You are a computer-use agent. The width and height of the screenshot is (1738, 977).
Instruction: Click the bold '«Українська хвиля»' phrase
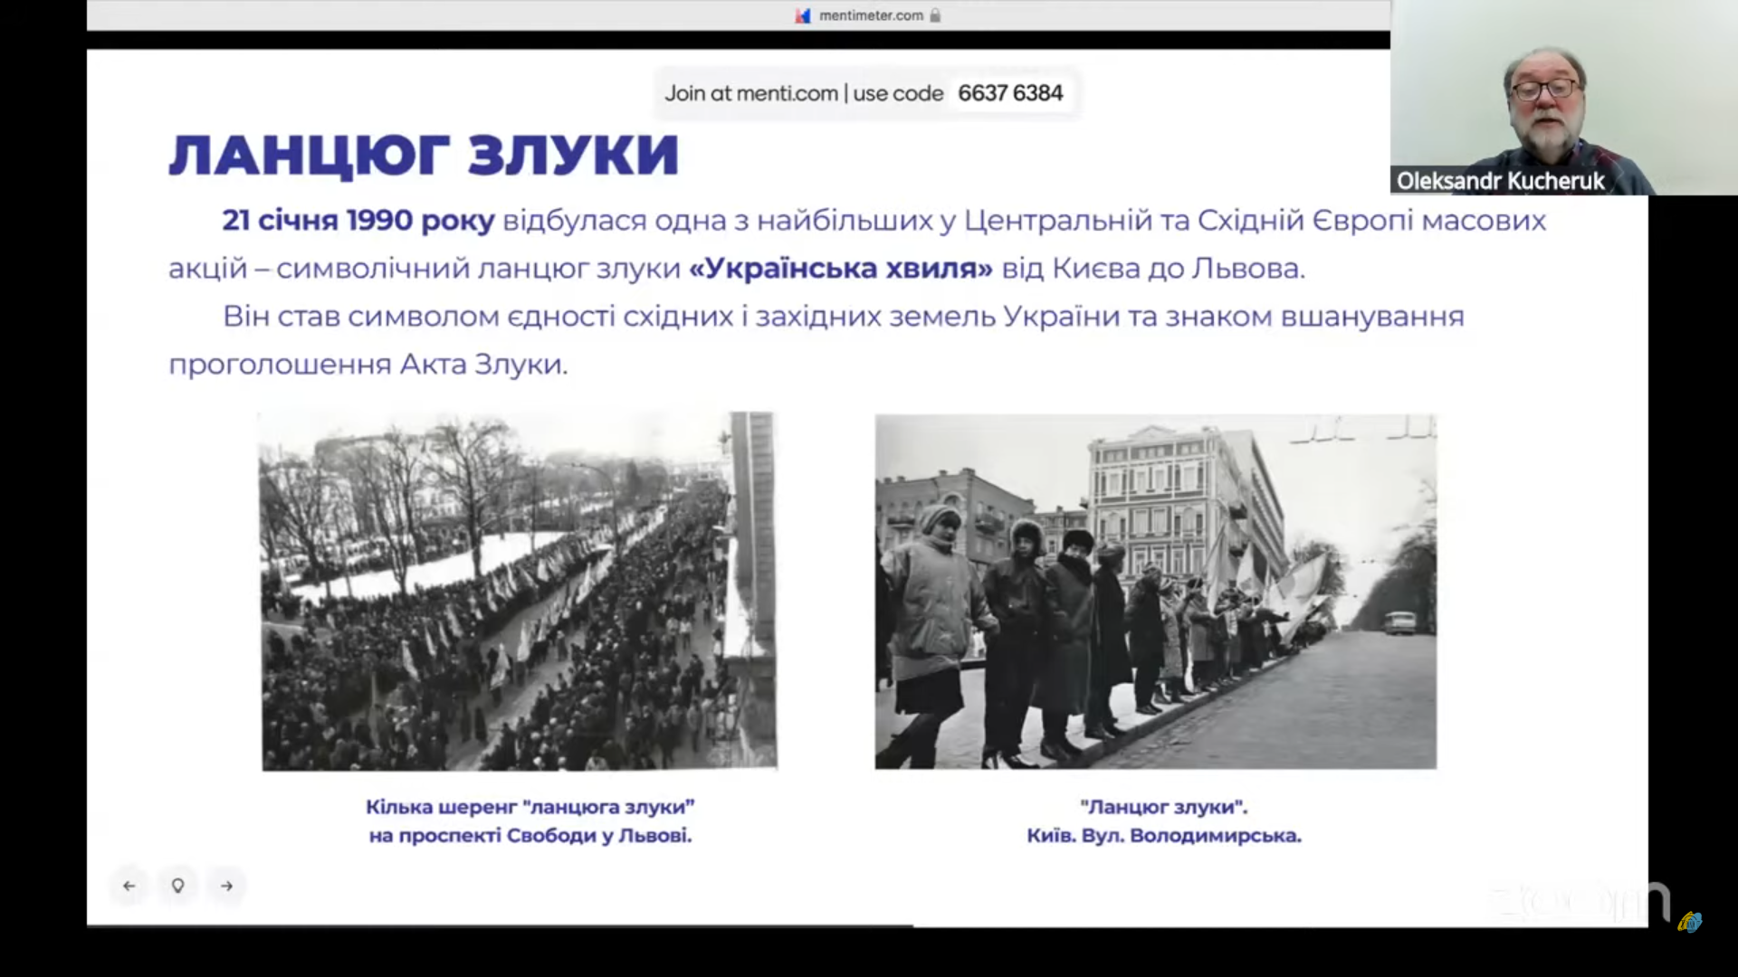(x=841, y=268)
